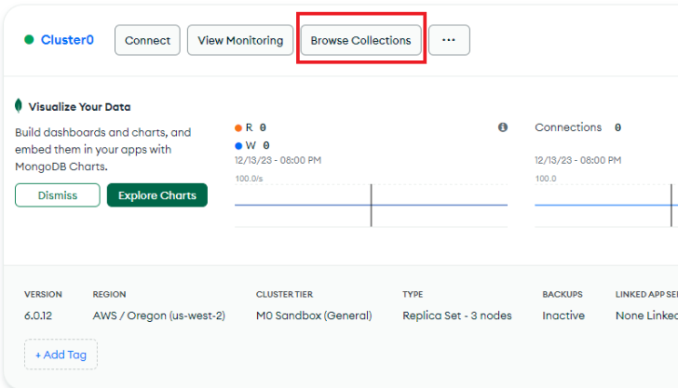Click cluster tier M0 Sandbox (General)
The width and height of the screenshot is (678, 388).
click(314, 315)
